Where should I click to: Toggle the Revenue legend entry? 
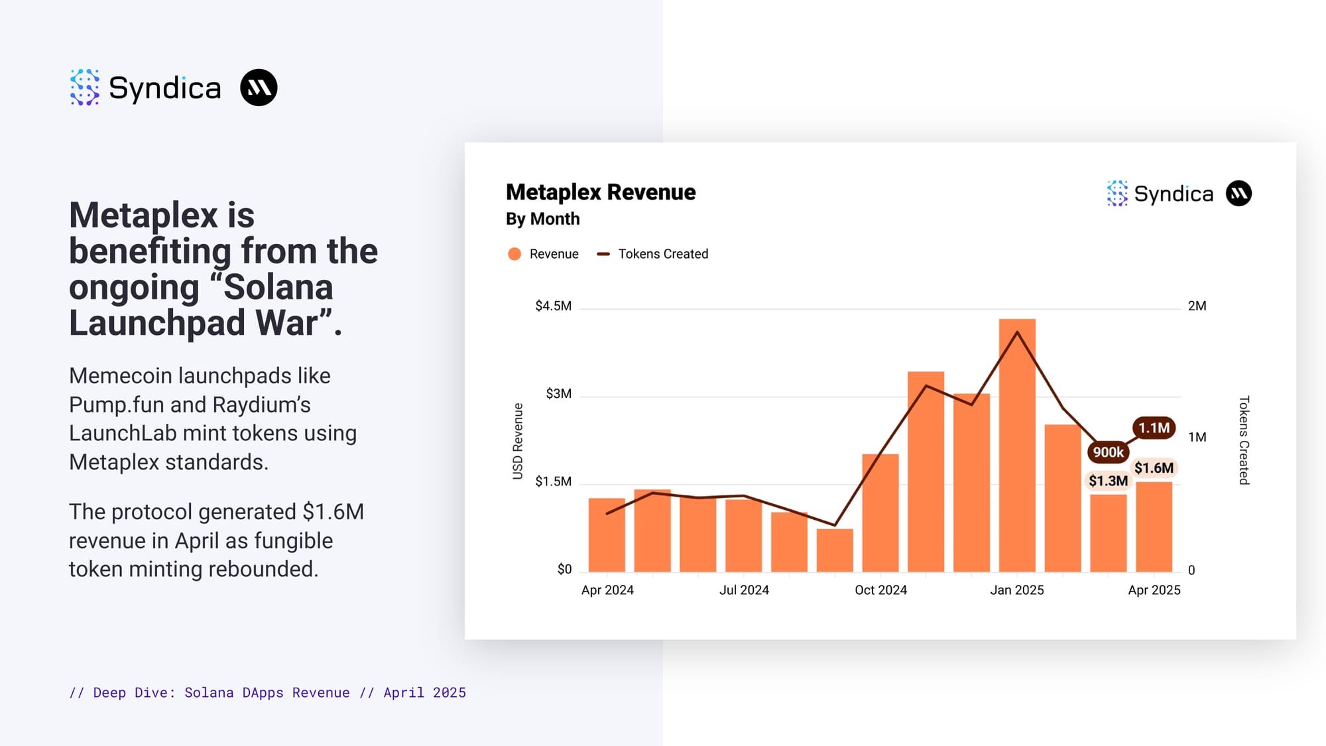pos(554,254)
